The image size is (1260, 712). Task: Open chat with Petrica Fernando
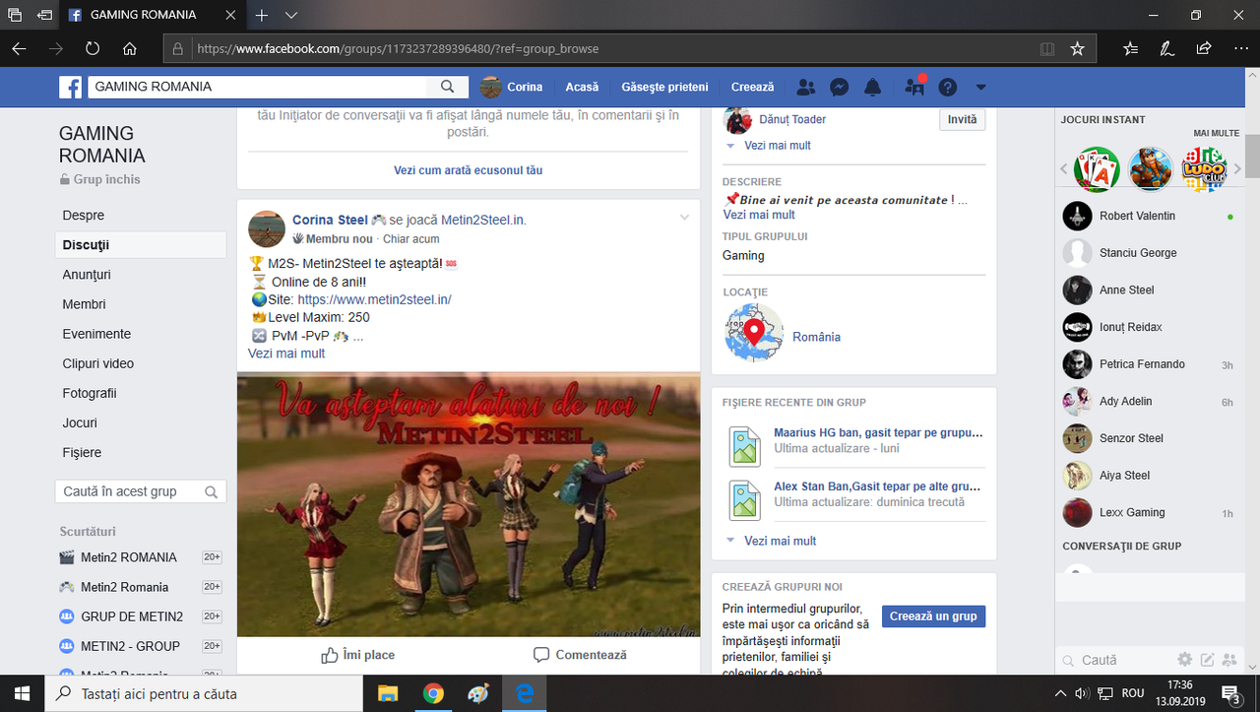tap(1149, 364)
